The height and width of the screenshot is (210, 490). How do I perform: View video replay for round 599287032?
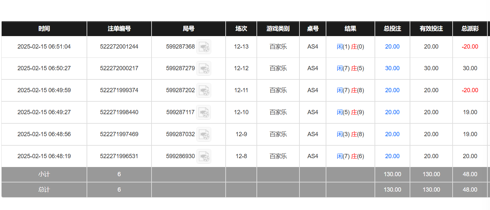[x=204, y=135]
